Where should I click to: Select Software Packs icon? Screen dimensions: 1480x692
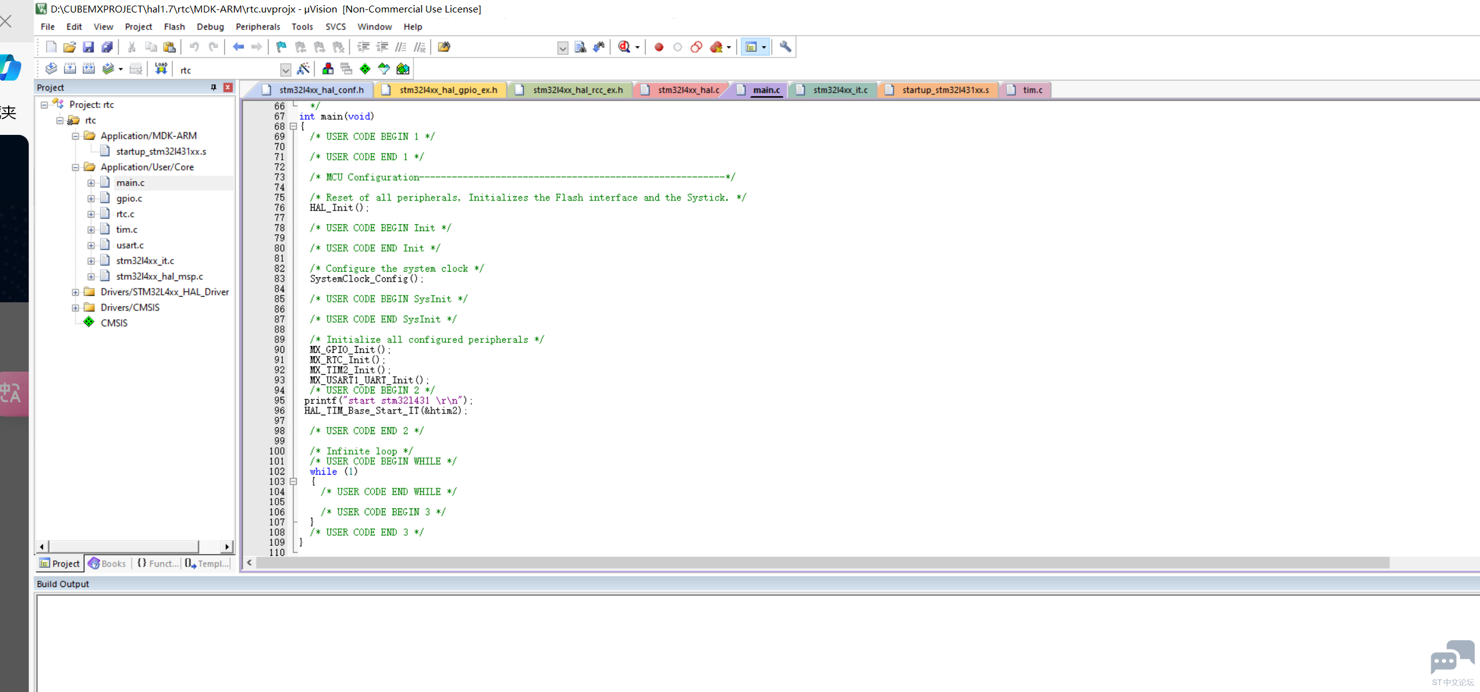(x=384, y=69)
